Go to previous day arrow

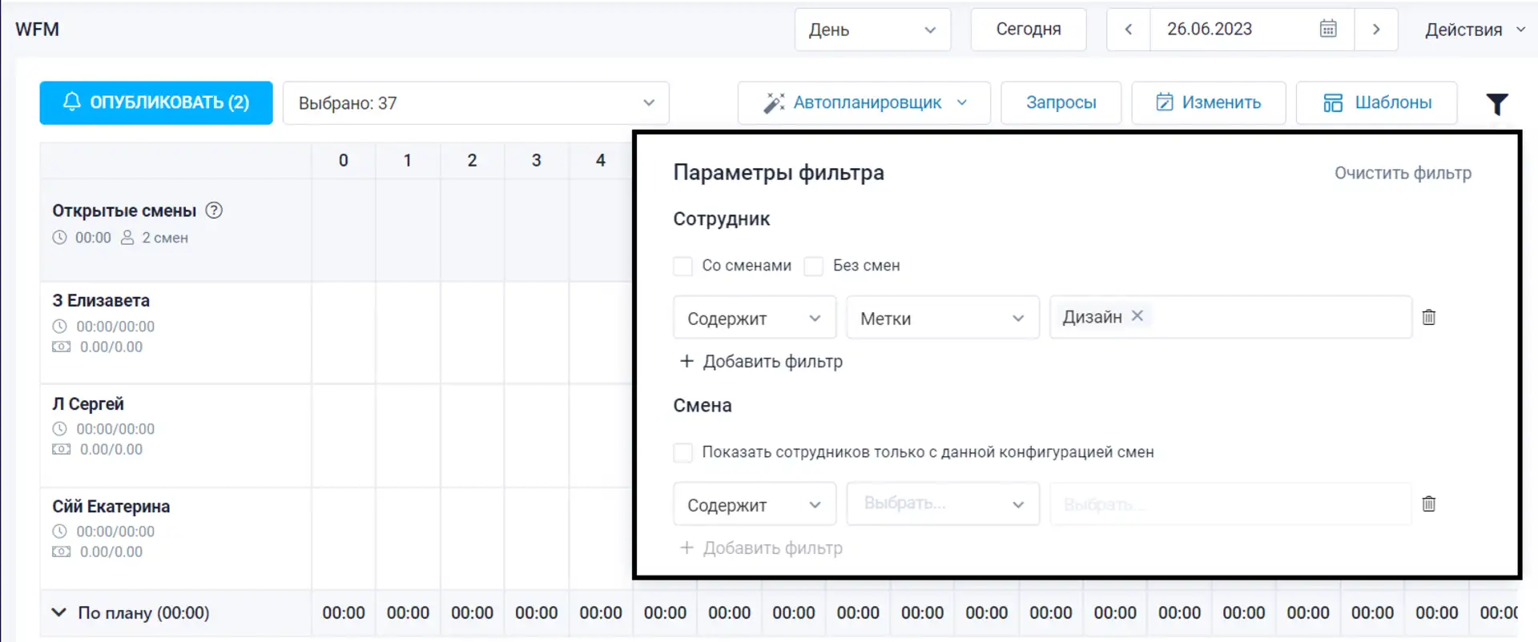[x=1129, y=30]
